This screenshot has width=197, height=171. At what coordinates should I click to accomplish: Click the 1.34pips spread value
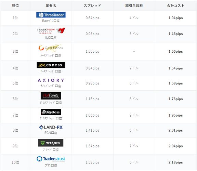[x=92, y=146]
